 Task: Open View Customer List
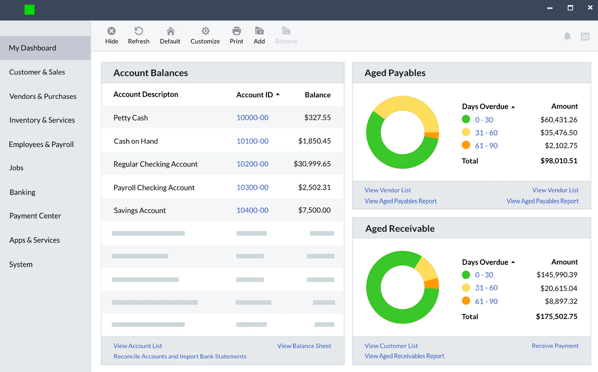pyautogui.click(x=391, y=346)
